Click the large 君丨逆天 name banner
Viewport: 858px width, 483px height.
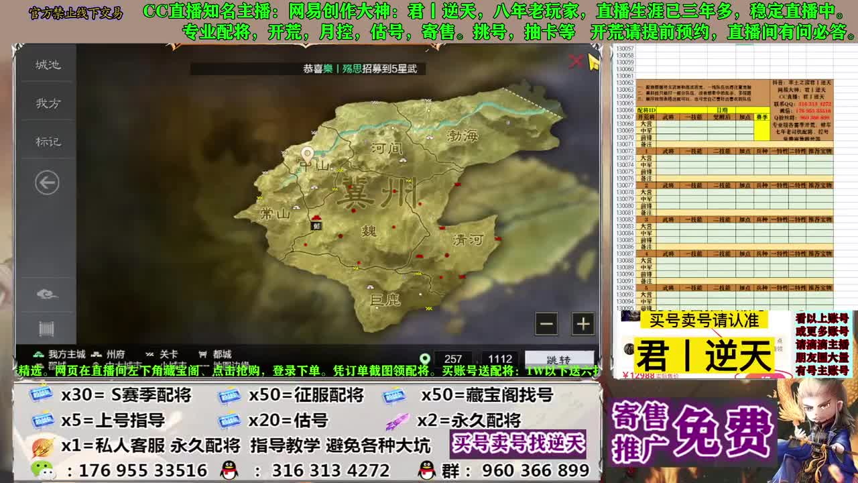(x=704, y=354)
